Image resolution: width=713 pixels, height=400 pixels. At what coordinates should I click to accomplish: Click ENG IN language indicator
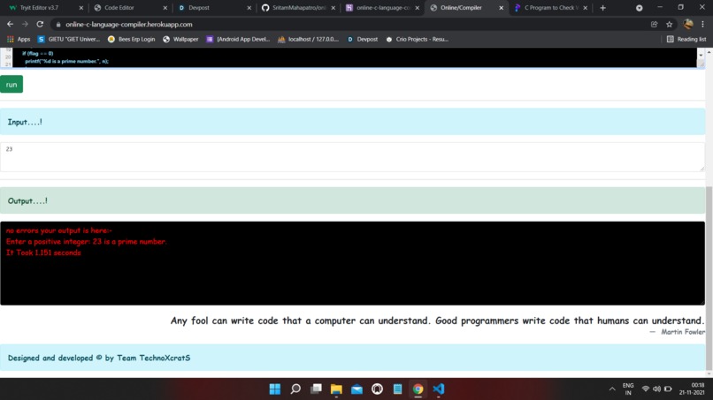click(628, 389)
